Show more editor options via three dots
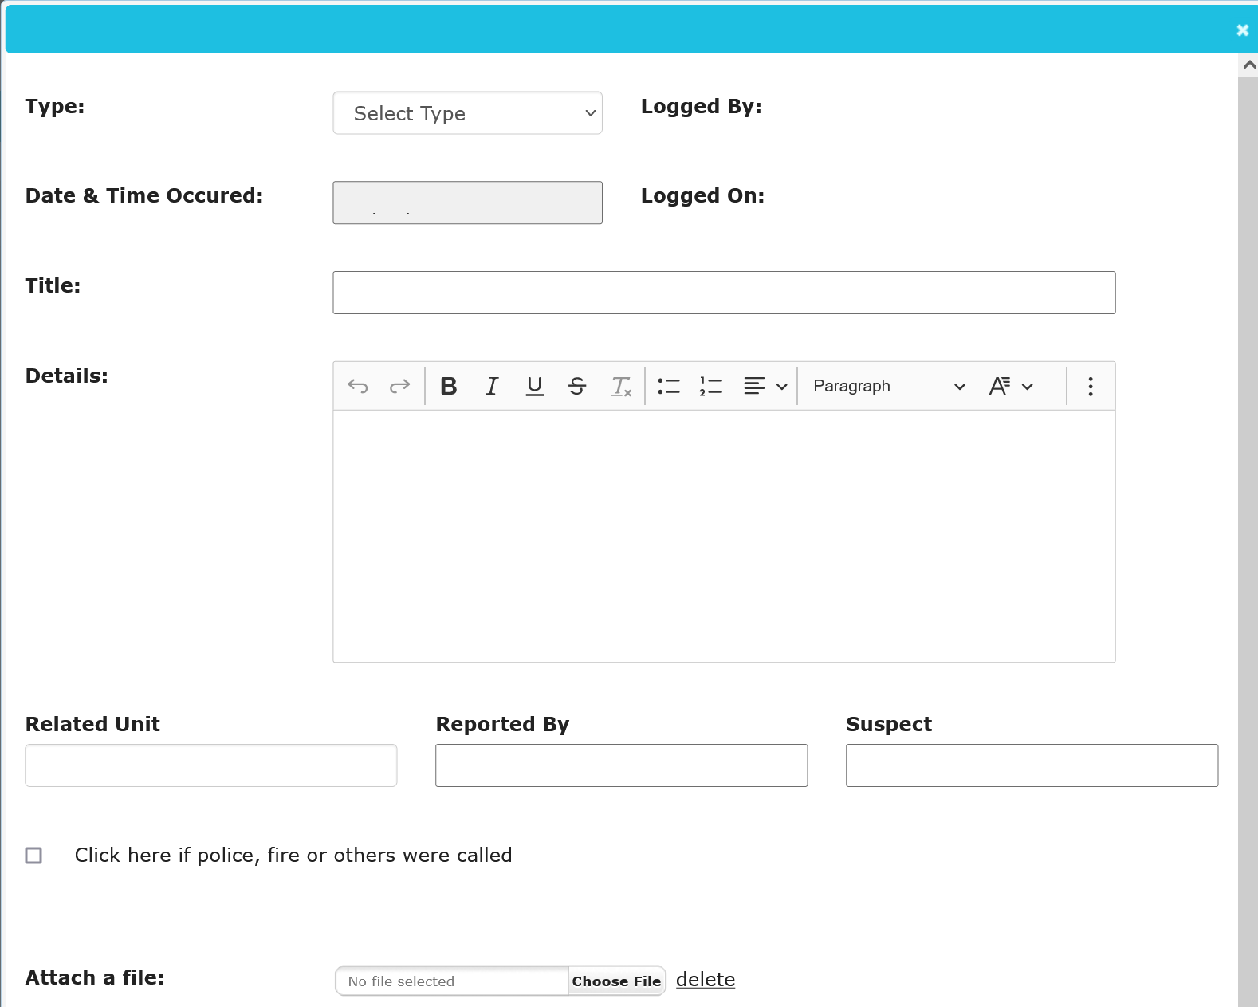This screenshot has width=1258, height=1007. tap(1090, 387)
